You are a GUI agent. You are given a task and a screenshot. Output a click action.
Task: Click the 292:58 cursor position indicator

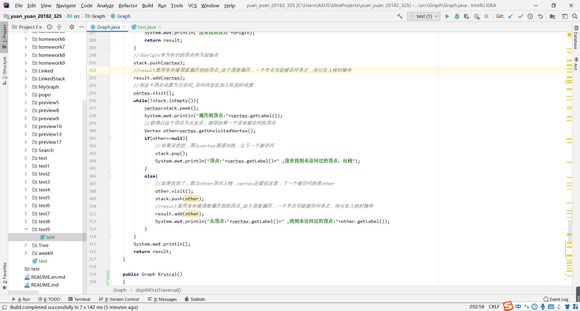pyautogui.click(x=477, y=307)
